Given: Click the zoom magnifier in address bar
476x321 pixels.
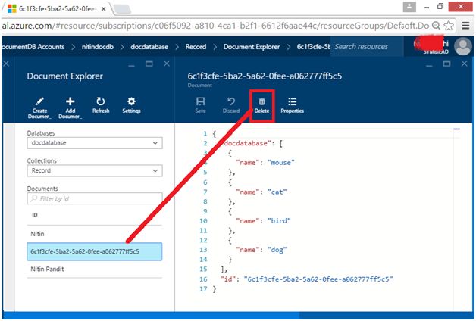Looking at the screenshot, I should (x=437, y=26).
